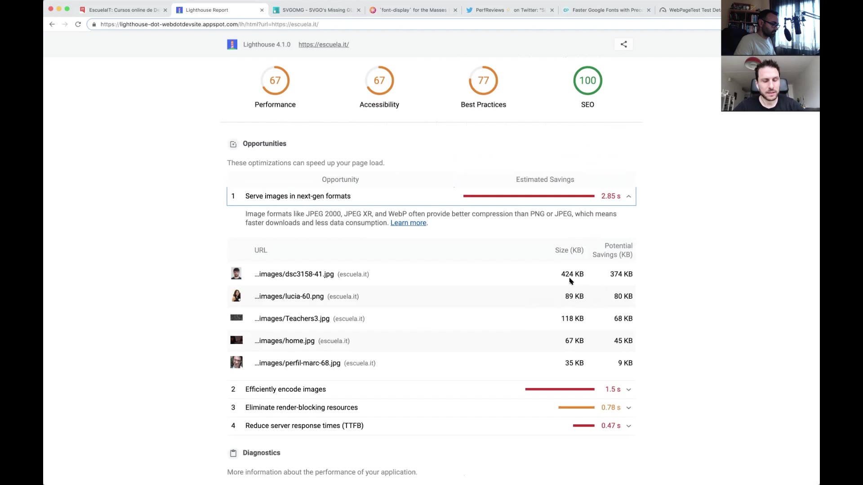Image resolution: width=863 pixels, height=485 pixels.
Task: Click the dsc3158-41.jpg thumbnail
Action: tap(236, 273)
